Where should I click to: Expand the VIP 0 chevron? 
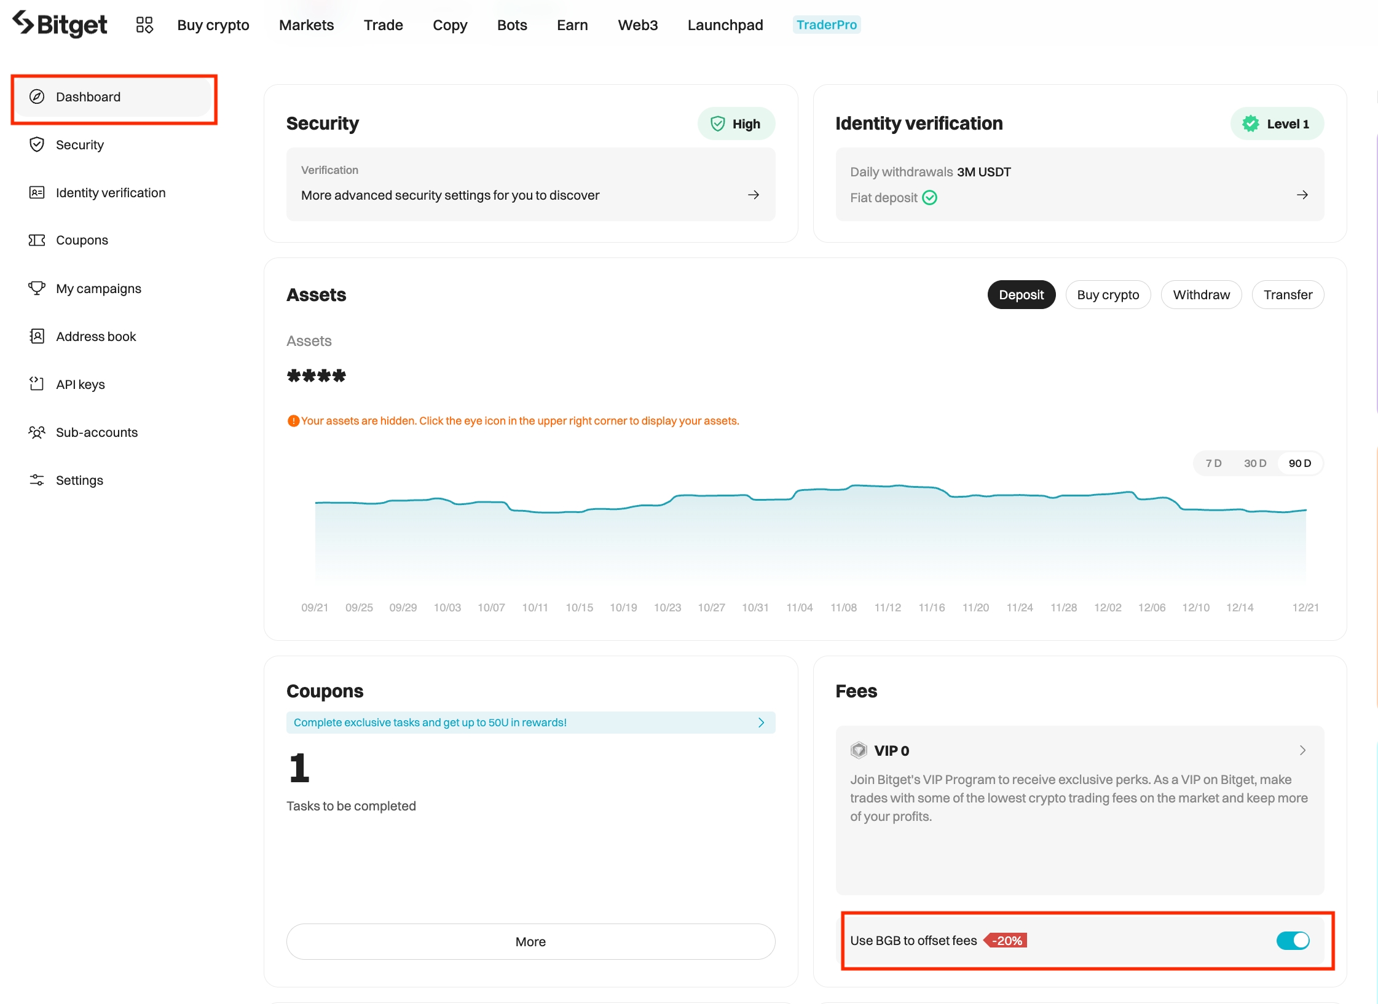click(x=1302, y=750)
